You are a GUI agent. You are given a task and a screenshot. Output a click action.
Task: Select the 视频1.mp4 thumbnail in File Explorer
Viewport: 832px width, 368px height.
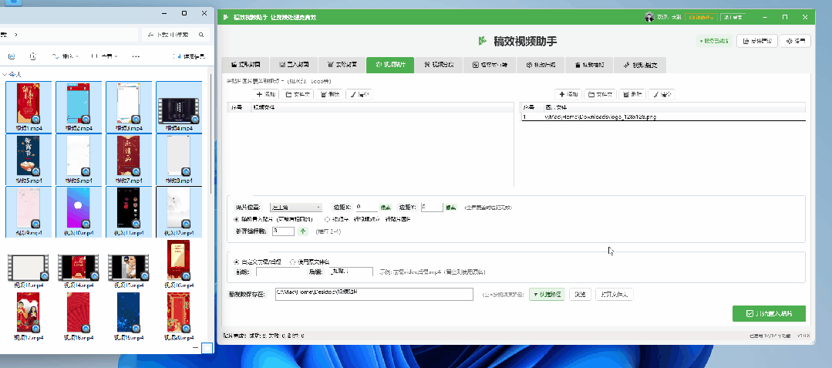[29, 105]
